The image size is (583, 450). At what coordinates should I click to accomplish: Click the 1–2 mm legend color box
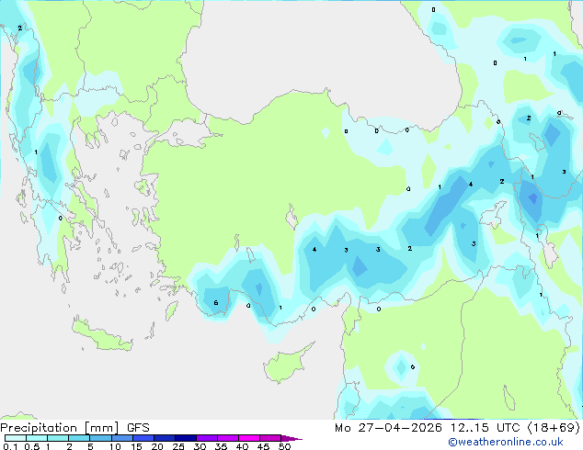[58, 438]
